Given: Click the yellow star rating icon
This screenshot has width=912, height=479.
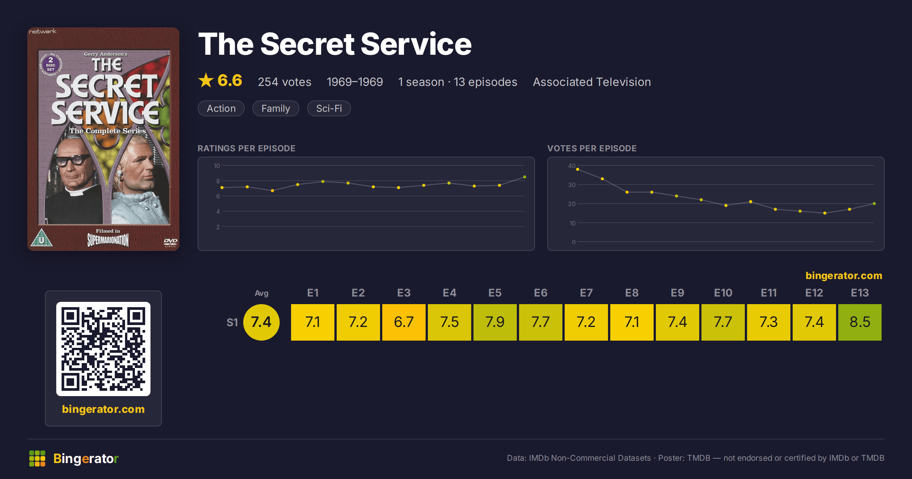Looking at the screenshot, I should tap(206, 81).
